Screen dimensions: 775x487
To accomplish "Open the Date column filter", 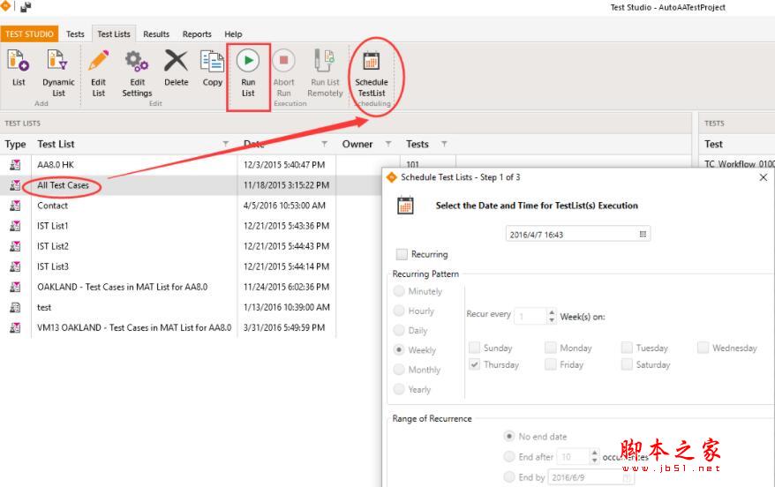I will (x=324, y=144).
